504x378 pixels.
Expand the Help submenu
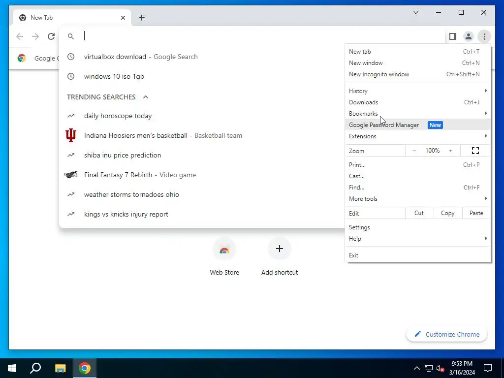coord(418,239)
